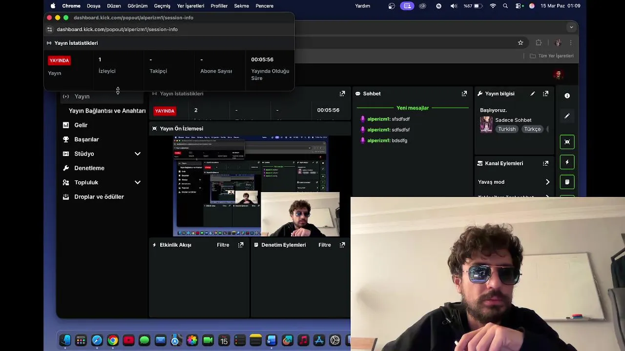Click the Türkçe tag chip
This screenshot has width=625, height=351.
(532, 129)
